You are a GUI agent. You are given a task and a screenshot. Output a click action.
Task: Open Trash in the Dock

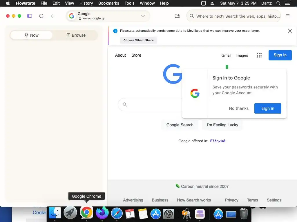tap(244, 214)
